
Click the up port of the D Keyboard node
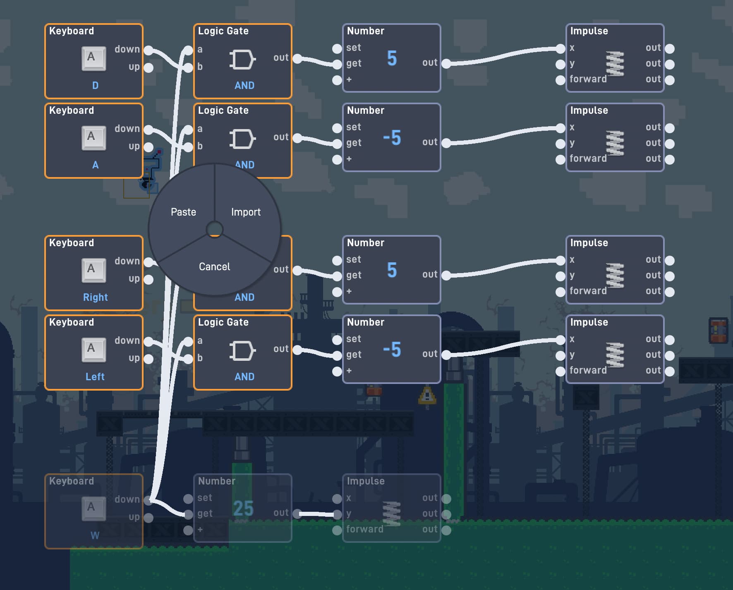tap(149, 68)
